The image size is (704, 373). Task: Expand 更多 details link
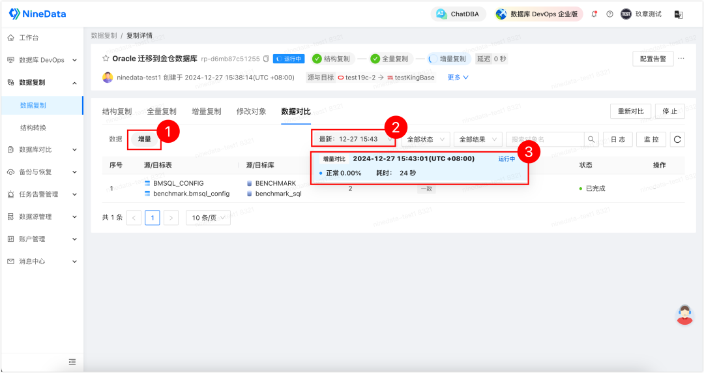point(458,78)
